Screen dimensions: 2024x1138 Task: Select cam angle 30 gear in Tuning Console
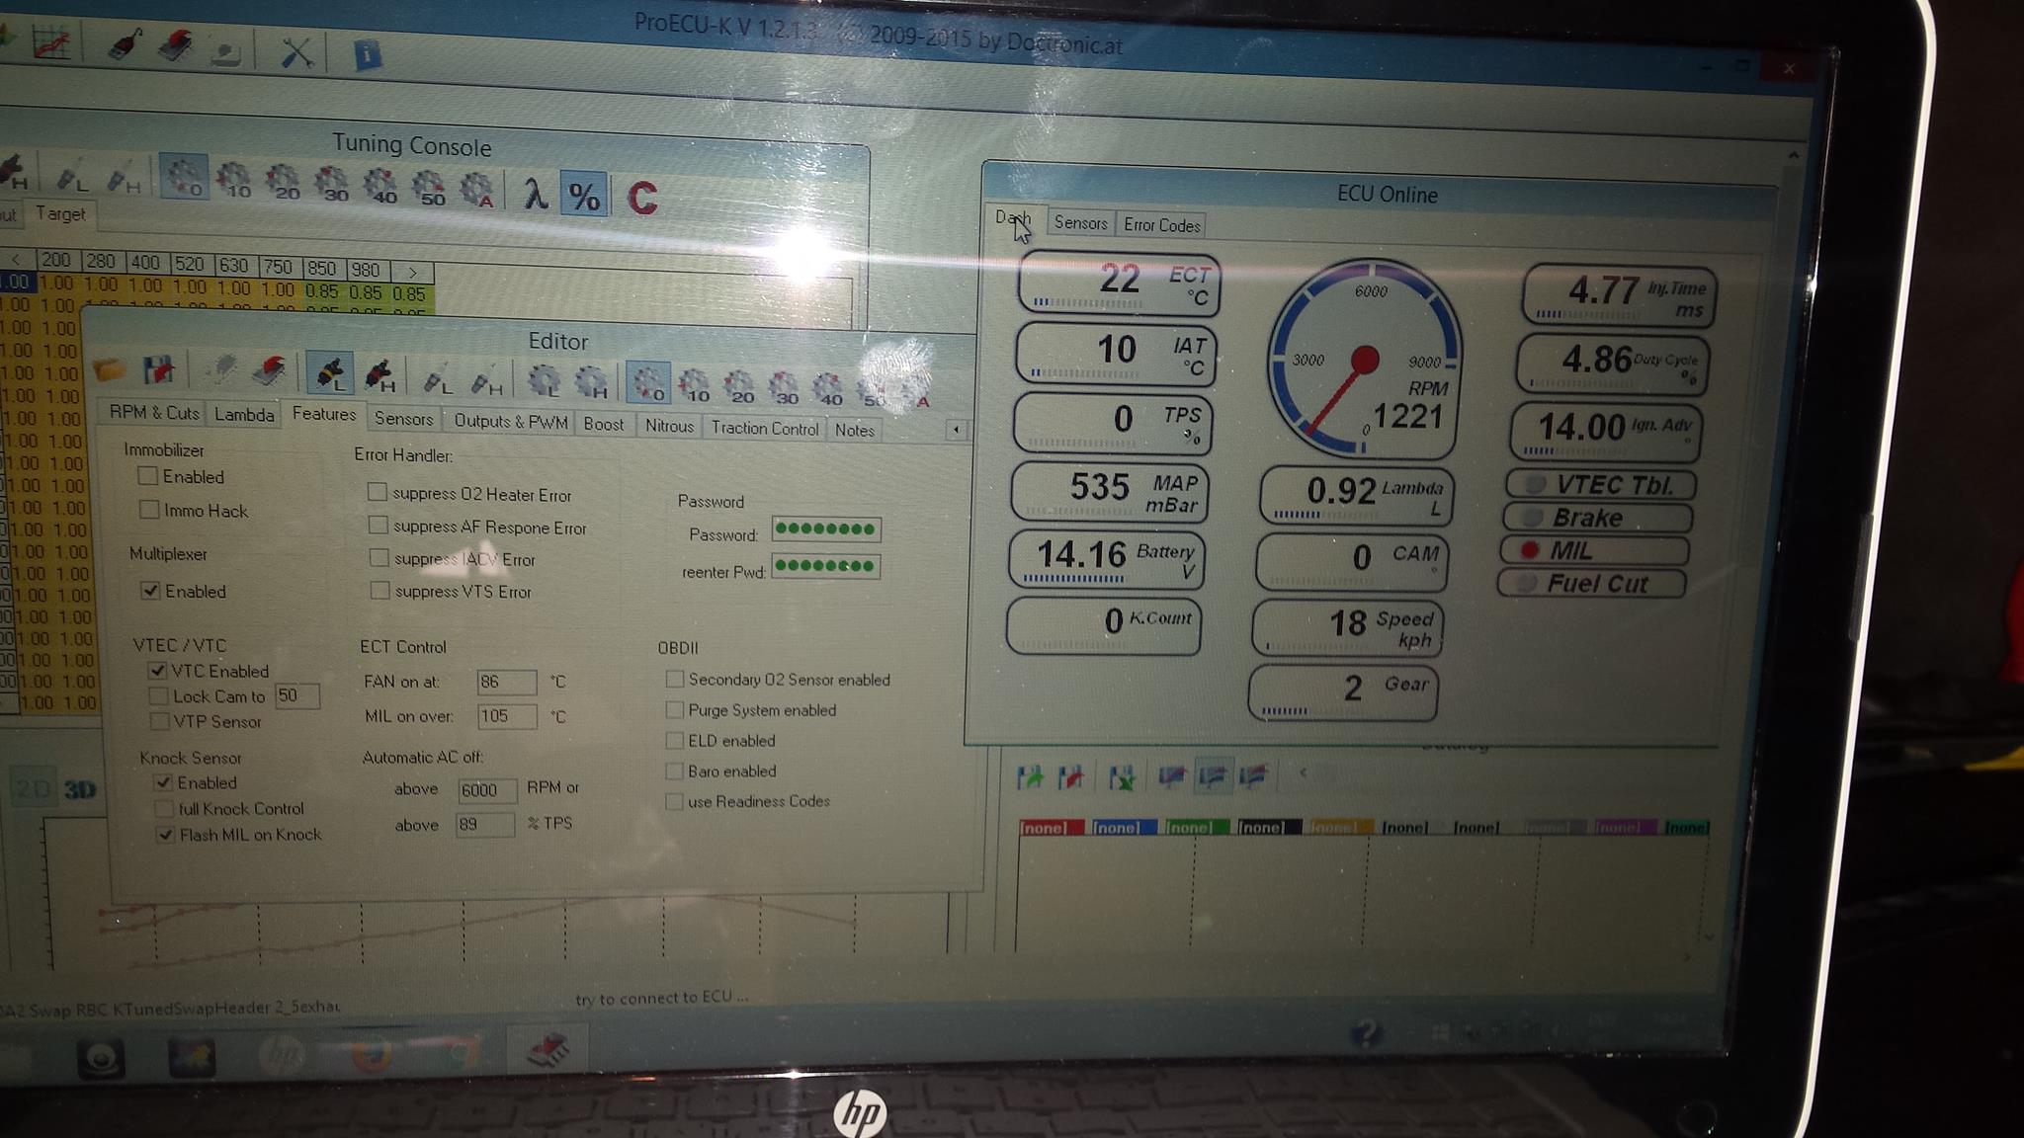pos(332,184)
